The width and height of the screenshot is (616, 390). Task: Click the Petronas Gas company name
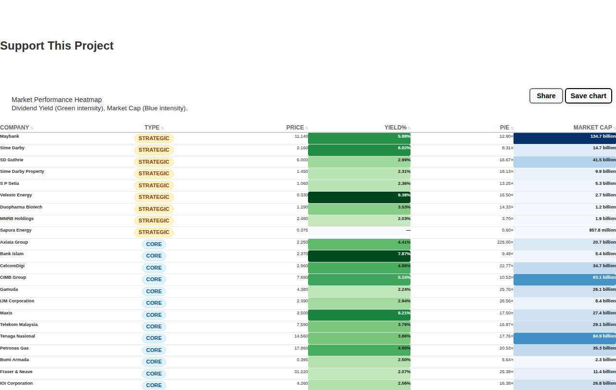coord(14,348)
